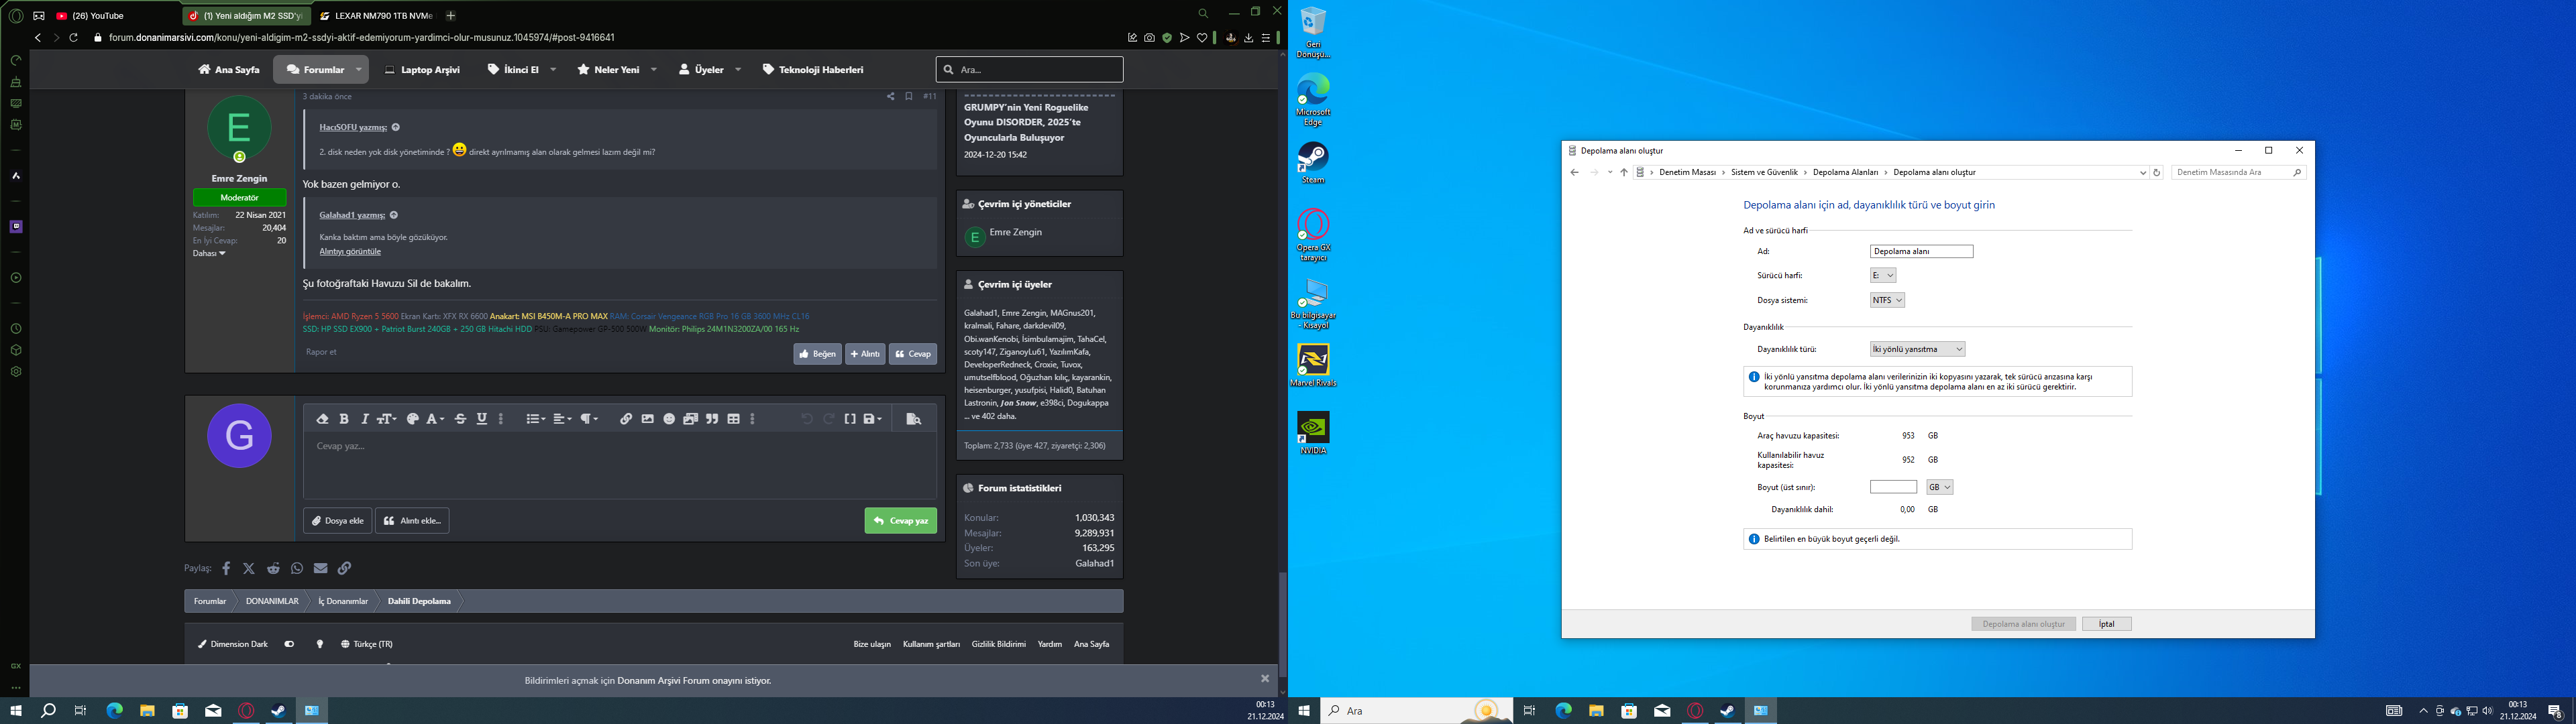This screenshot has height=724, width=2576.
Task: Toggle underline formatting
Action: [x=482, y=419]
